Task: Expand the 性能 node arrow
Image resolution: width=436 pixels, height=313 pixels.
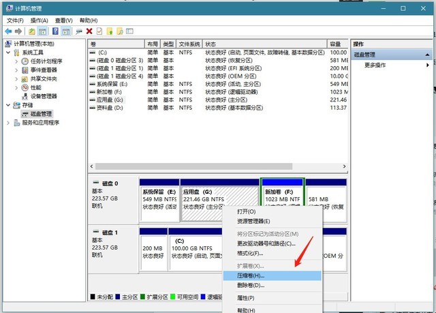Action: (16, 88)
